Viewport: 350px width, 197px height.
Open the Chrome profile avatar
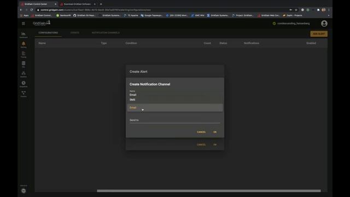pyautogui.click(x=324, y=10)
